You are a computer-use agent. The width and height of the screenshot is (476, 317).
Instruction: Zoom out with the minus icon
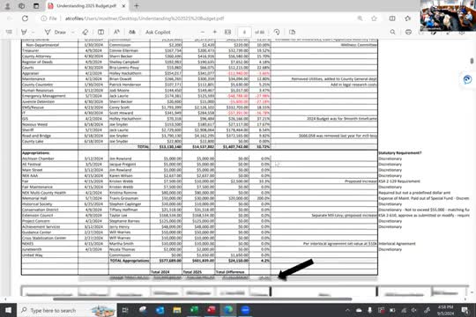tap(203, 32)
